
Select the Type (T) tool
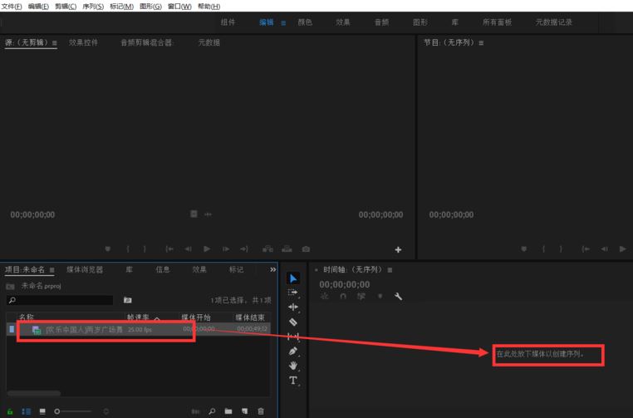coord(293,381)
